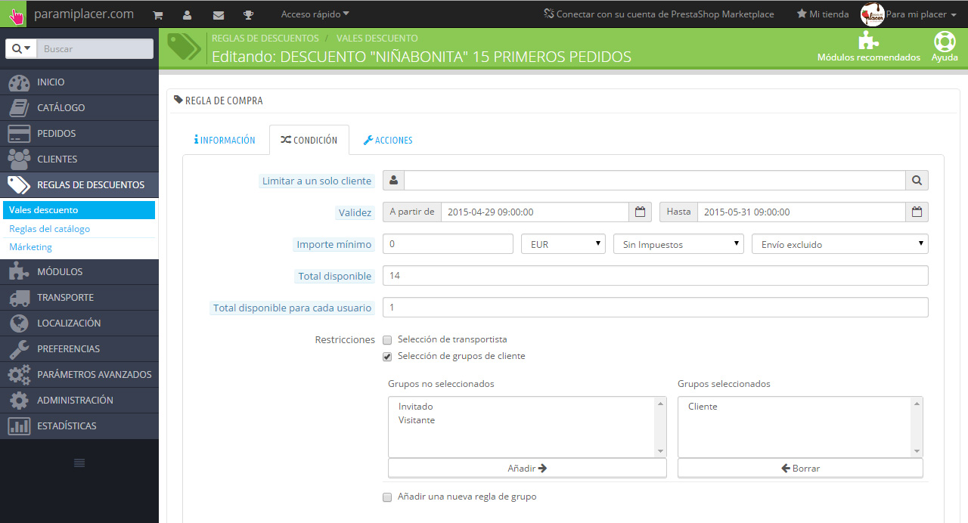Click scrollbar of Grupos no seleccionados list

(x=661, y=427)
